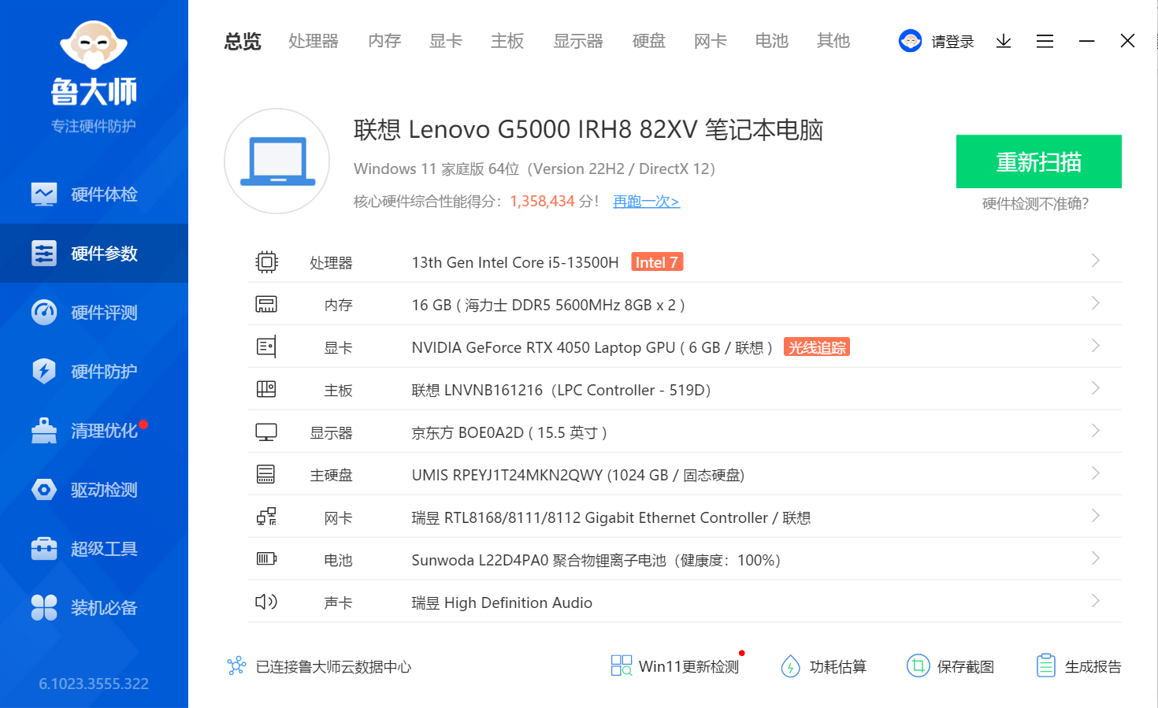Screen dimensions: 1158x708
Task: Click the 再跑一次> link
Action: coord(646,202)
